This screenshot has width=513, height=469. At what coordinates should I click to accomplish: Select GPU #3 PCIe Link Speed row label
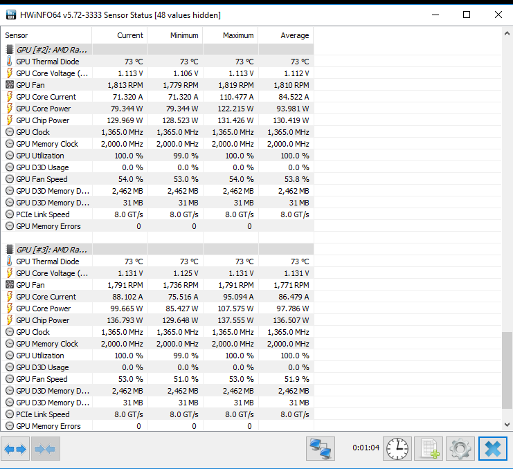[x=43, y=414]
